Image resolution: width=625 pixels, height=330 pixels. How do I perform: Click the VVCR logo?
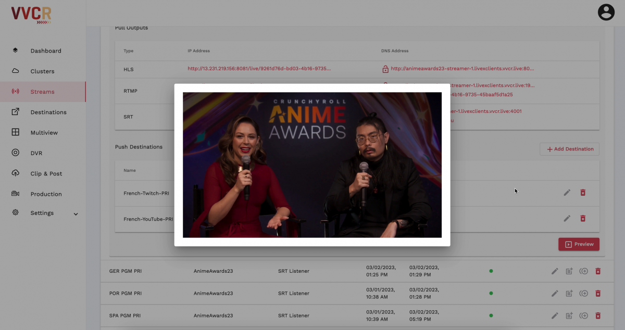pos(31,15)
